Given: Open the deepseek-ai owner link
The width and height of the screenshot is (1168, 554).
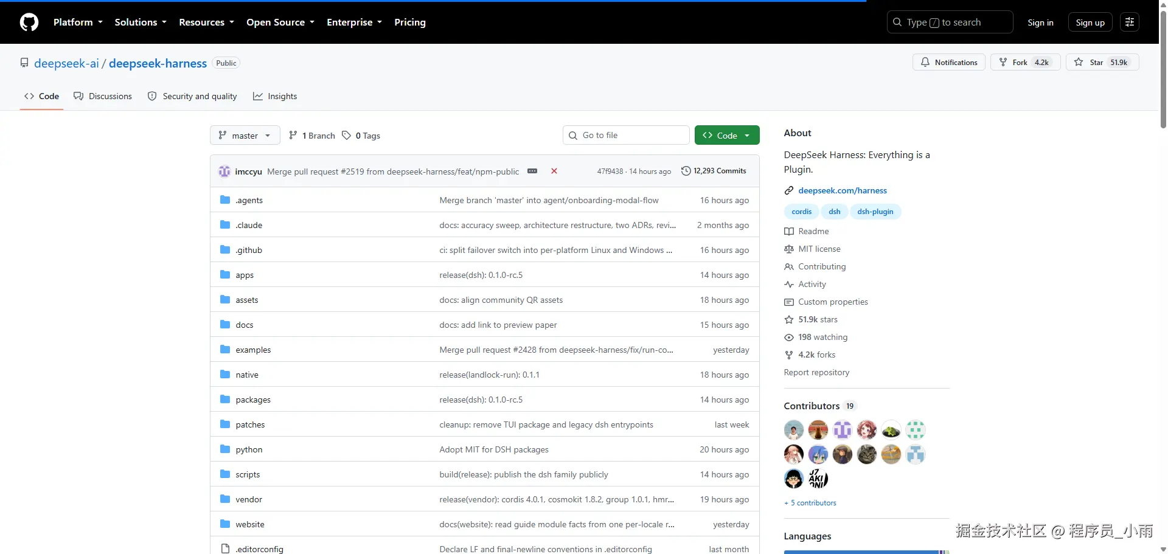Looking at the screenshot, I should (x=66, y=63).
